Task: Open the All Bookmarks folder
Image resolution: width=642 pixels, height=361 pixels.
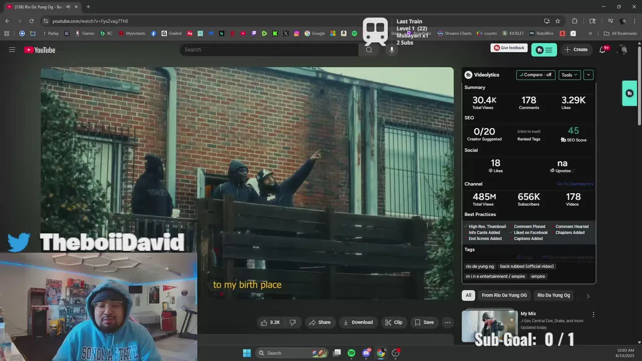Action: coord(620,34)
